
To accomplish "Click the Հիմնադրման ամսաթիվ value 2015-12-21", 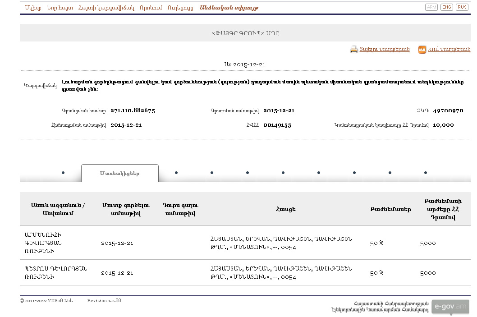I will pos(126,125).
